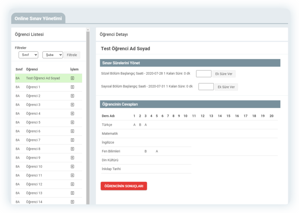Expand the Sınıf filter dropdown
The width and height of the screenshot is (299, 213).
pos(28,55)
